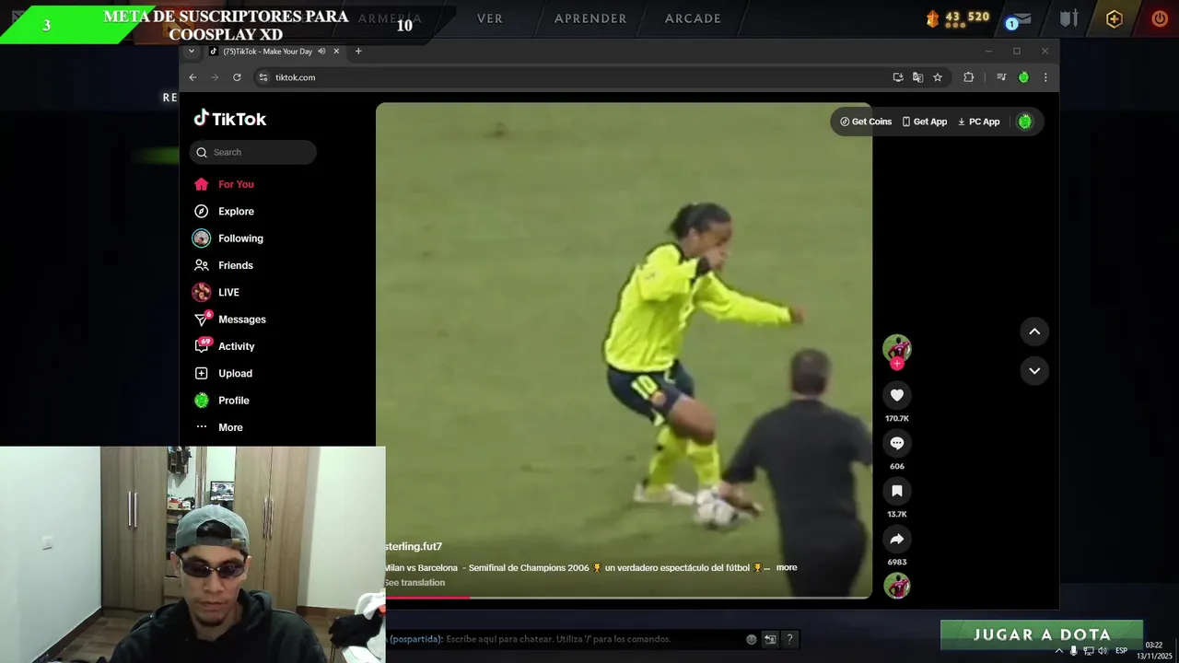The width and height of the screenshot is (1179, 663).
Task: Click the 43 520 shards balance
Action: (x=958, y=17)
